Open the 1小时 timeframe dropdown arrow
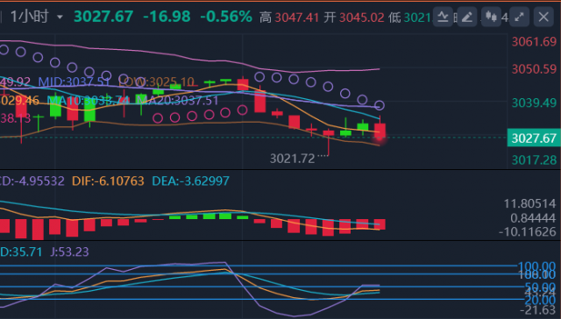 pos(60,18)
